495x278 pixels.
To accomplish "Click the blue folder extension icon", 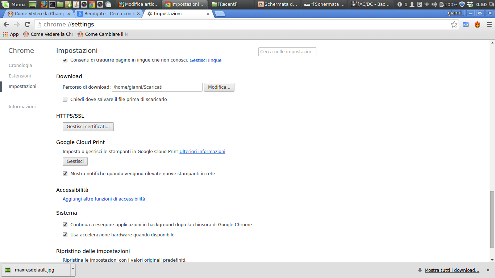I will tap(466, 25).
